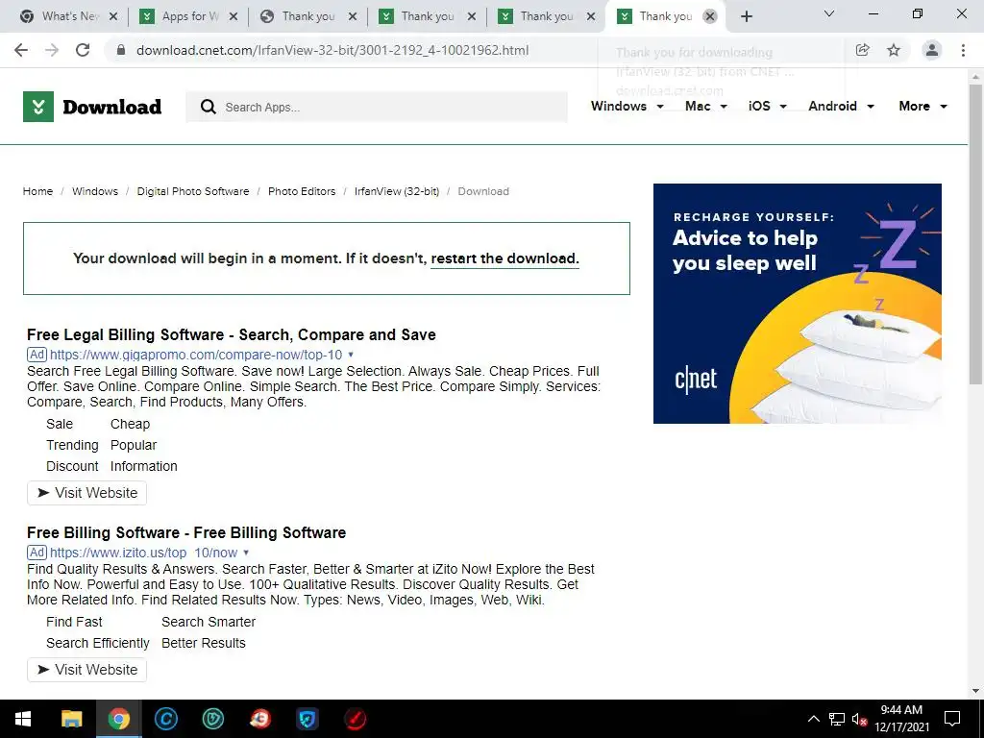Click the izito.us ad URL

[x=144, y=553]
